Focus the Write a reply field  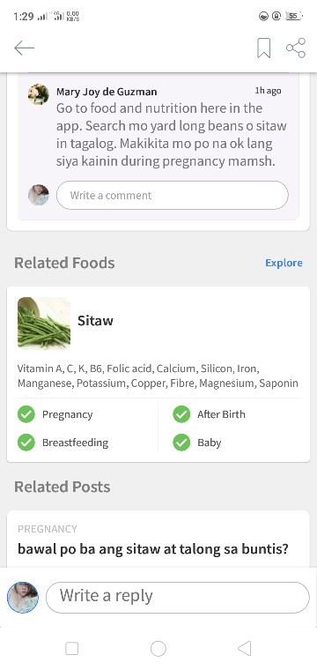178,597
